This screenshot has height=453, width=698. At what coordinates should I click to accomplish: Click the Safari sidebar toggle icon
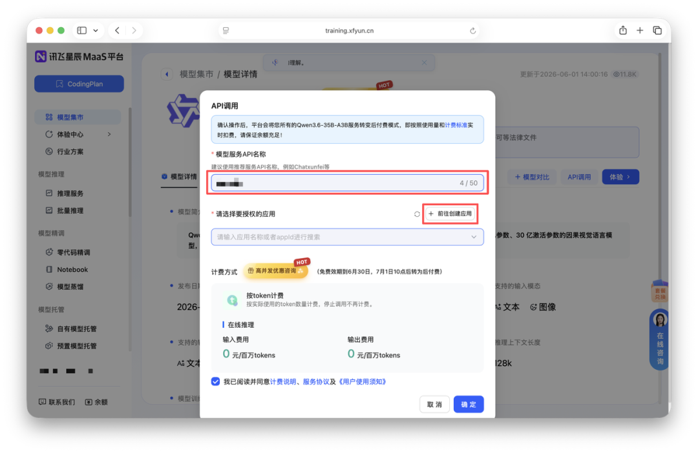(x=82, y=30)
